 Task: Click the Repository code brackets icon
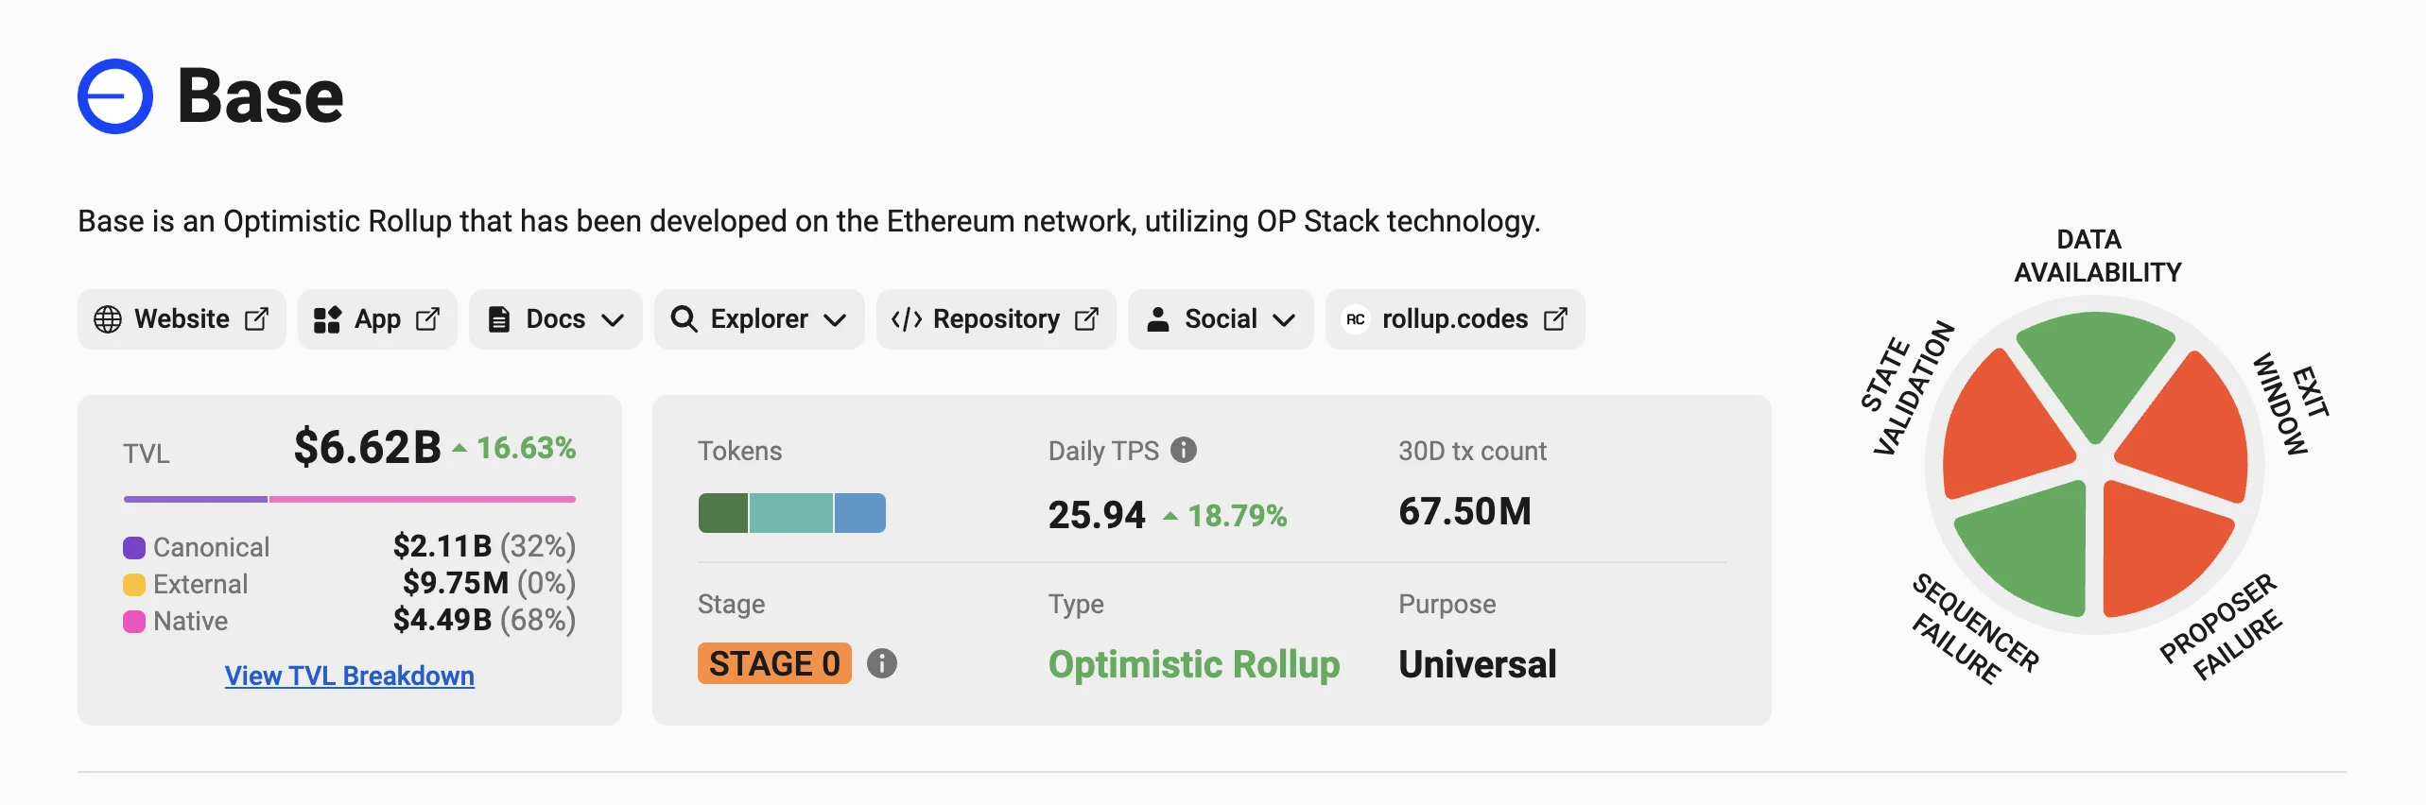click(x=906, y=319)
